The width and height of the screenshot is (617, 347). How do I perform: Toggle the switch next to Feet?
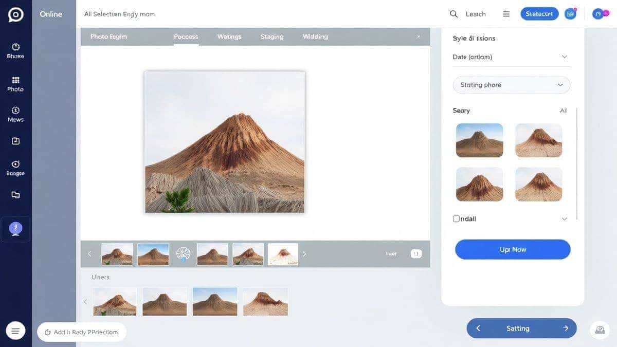coord(416,253)
